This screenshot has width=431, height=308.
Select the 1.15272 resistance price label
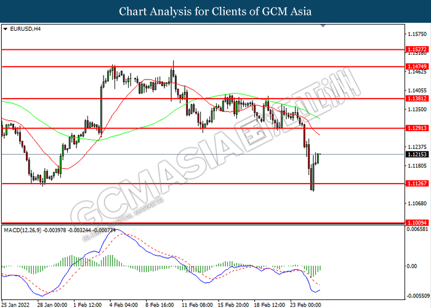(x=417, y=49)
